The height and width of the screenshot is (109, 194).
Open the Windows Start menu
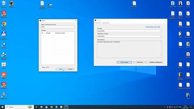(2, 107)
